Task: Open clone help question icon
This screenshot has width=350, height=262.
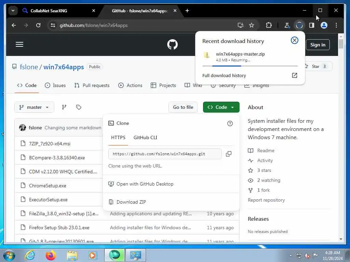Action: tap(230, 123)
